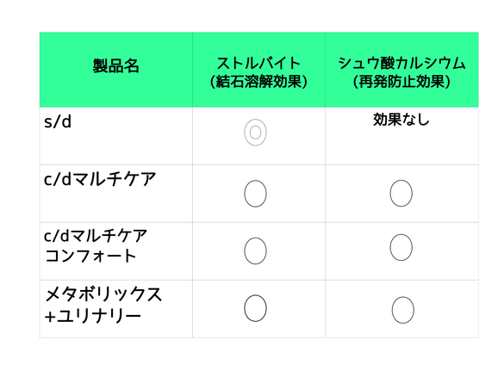Screen dimensions: 504x377
Task: Click calcium oxalate circle for c/dマルチケア row
Action: point(401,193)
